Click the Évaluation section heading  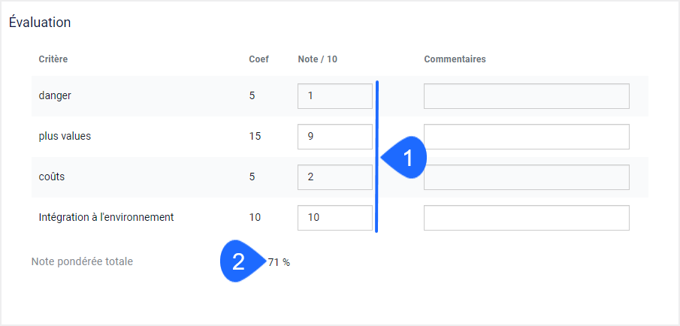pos(40,22)
